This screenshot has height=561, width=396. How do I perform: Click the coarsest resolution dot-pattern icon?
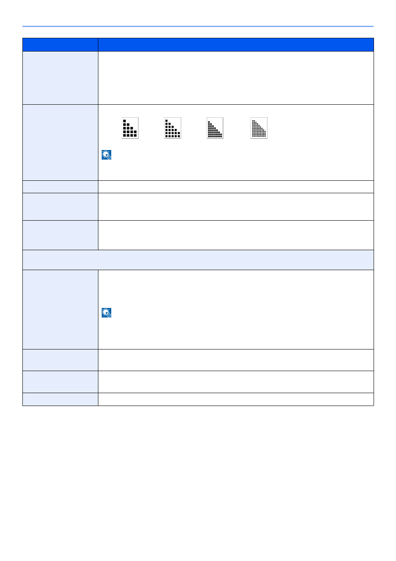[x=130, y=128]
